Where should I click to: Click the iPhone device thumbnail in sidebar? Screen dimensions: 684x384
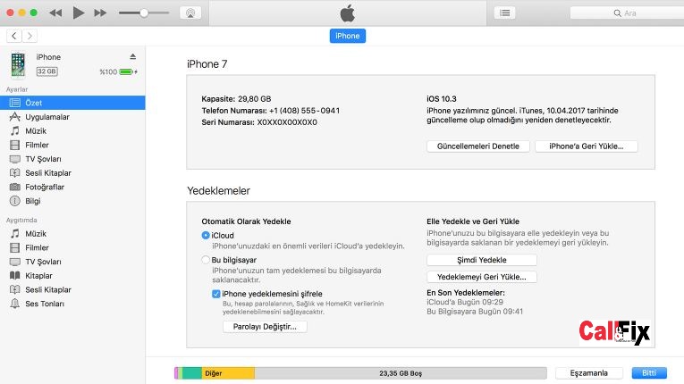coord(18,65)
